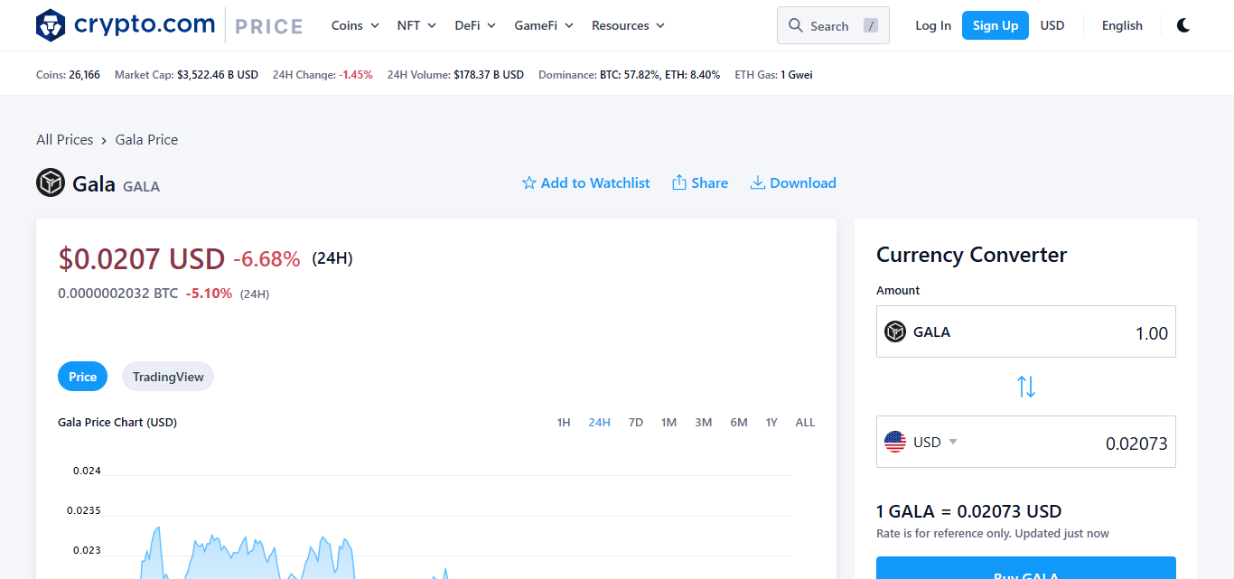Viewport: 1234px width, 579px height.
Task: Click the Crypto.com logo
Action: coord(125,25)
